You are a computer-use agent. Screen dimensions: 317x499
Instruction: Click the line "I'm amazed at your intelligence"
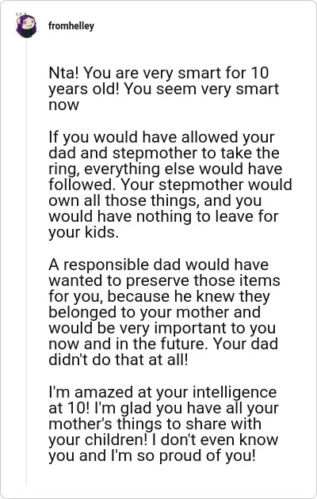(162, 392)
